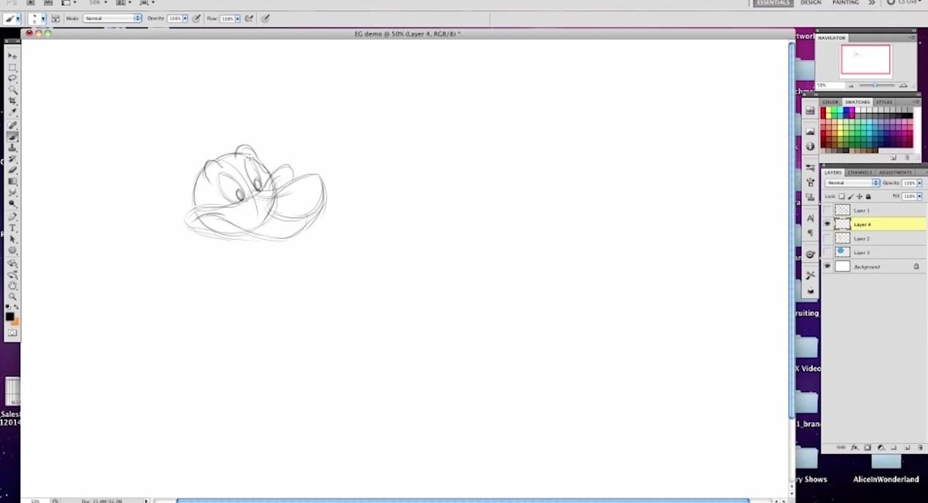Select the Quick Selection tool

pos(12,90)
